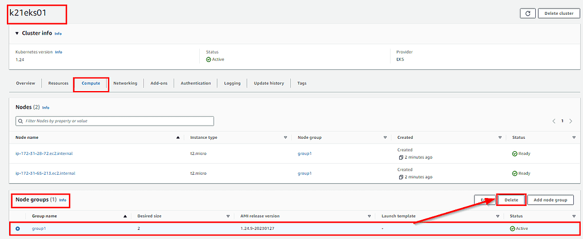The image size is (583, 239).
Task: Click the refresh cluster icon button
Action: 527,14
